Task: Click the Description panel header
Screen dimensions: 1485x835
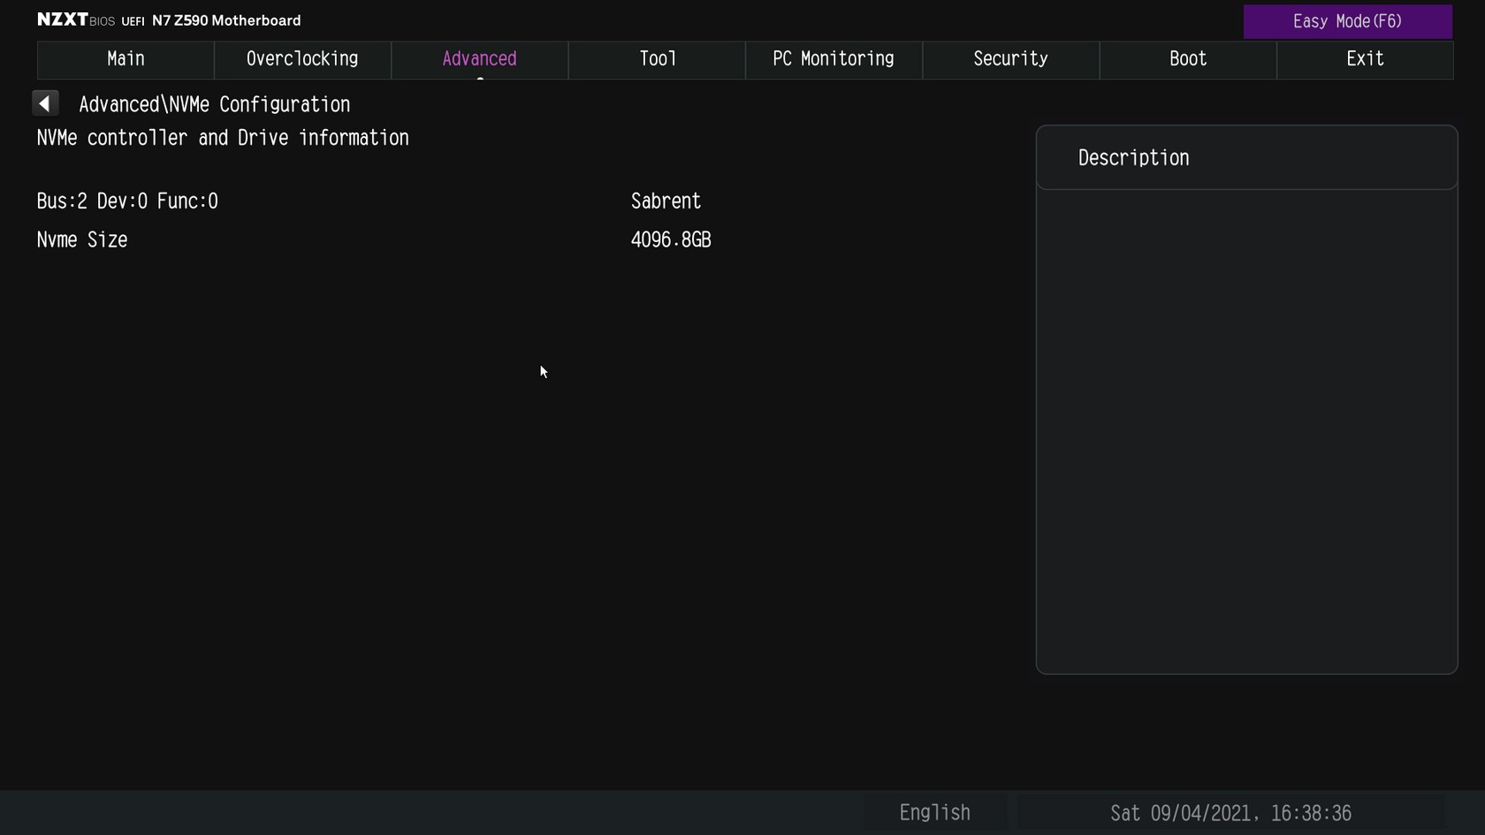Action: point(1246,157)
